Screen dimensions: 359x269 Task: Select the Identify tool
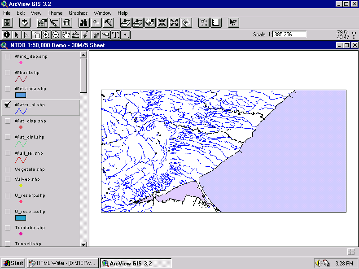7,35
